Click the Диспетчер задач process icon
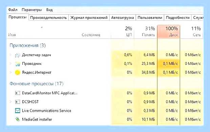Viewport: 210px width, 132px height. [18, 55]
